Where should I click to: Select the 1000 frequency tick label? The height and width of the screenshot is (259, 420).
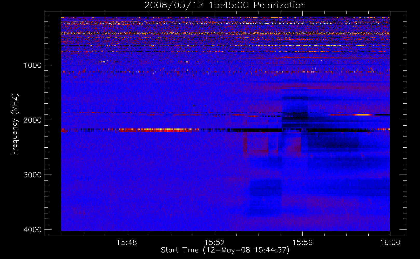click(x=32, y=65)
